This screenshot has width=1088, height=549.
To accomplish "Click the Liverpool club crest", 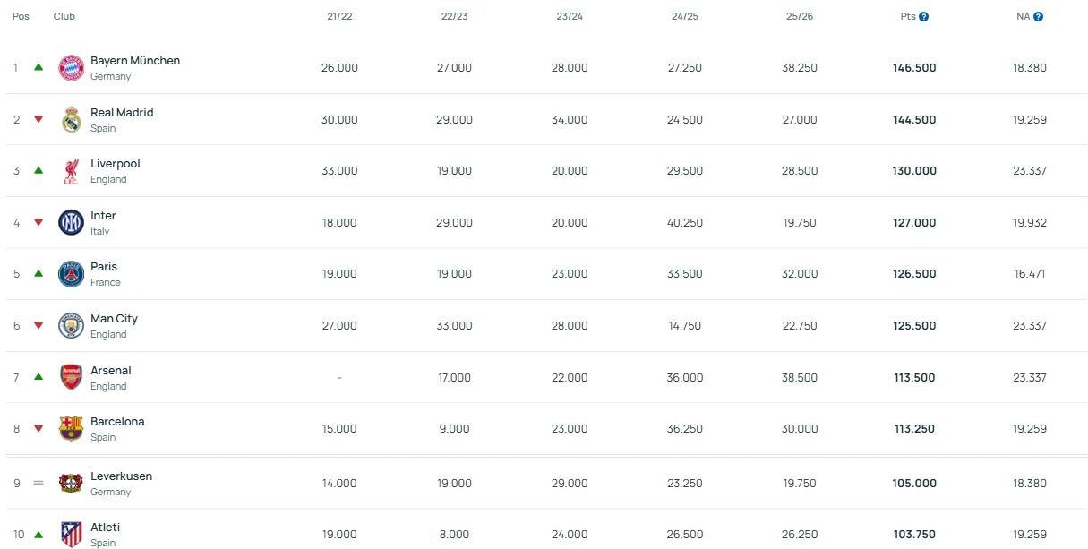I will (71, 171).
